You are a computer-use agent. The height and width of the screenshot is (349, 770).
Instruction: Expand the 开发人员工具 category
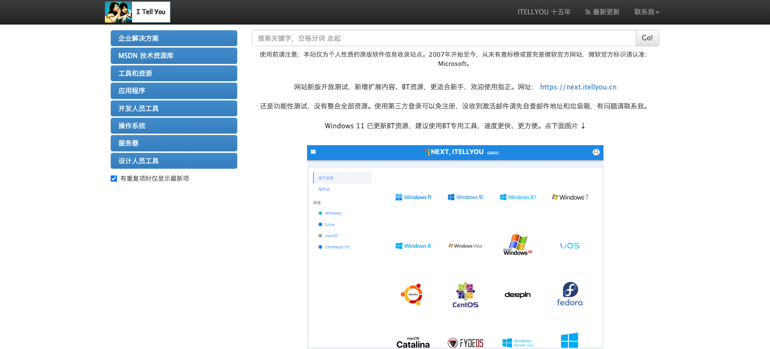point(174,109)
